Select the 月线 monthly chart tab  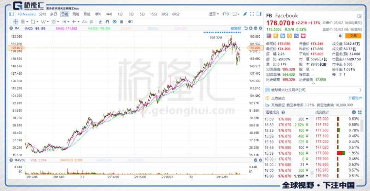point(87,14)
